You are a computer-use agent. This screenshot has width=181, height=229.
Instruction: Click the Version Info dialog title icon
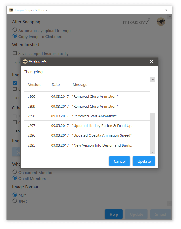25,62
